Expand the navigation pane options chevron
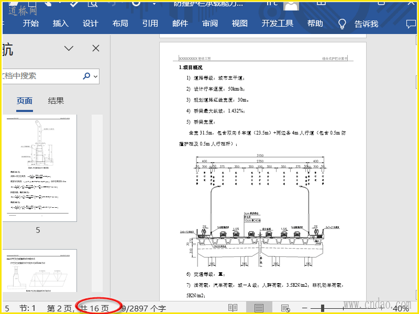419x314 pixels. tap(69, 48)
